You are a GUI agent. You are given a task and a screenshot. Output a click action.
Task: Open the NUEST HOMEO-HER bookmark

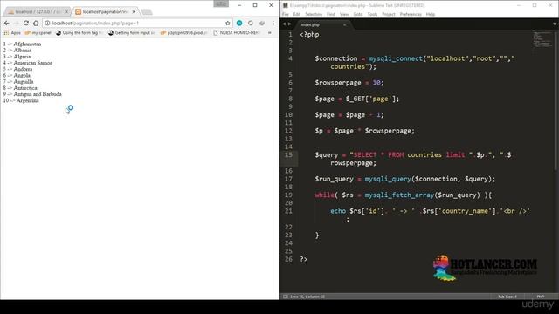coord(236,33)
